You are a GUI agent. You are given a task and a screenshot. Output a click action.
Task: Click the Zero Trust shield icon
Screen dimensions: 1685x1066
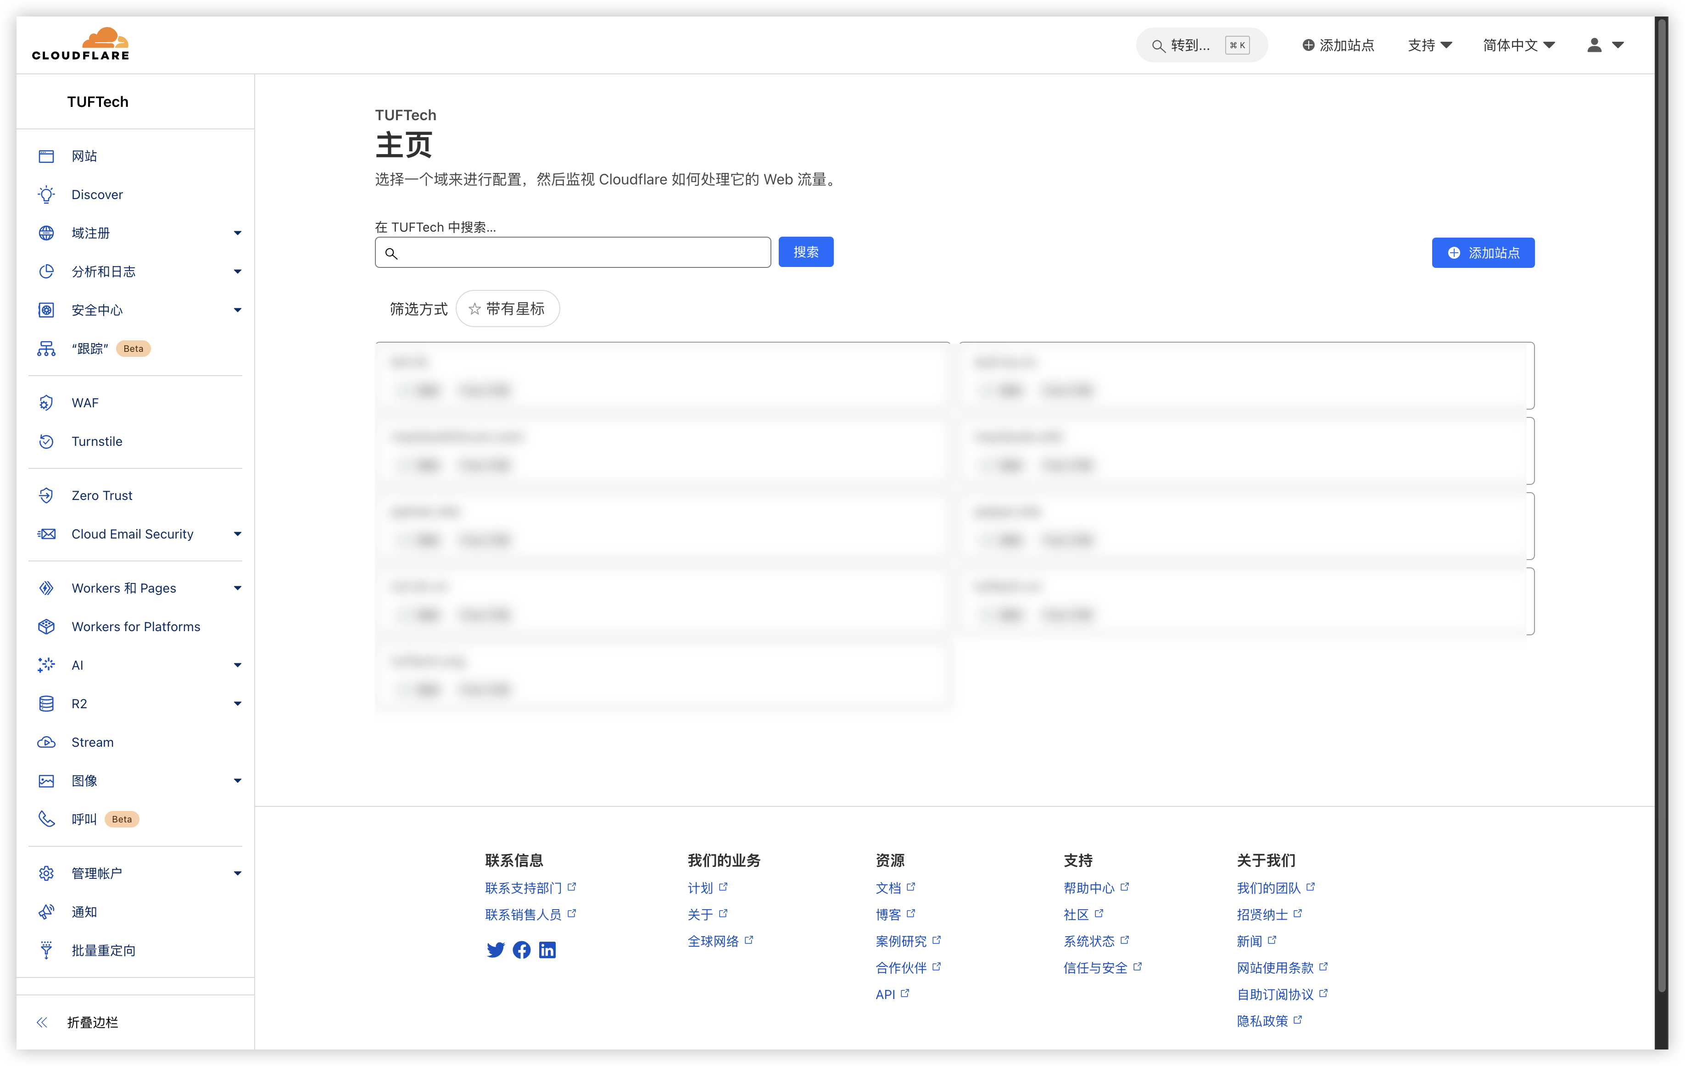click(46, 495)
